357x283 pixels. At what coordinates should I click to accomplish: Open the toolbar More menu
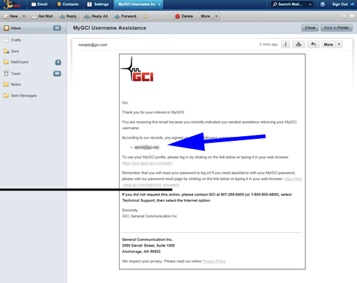coord(208,16)
